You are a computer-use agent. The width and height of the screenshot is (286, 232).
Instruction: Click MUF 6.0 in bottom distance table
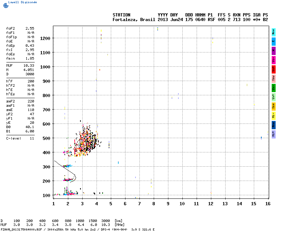coord(94,225)
